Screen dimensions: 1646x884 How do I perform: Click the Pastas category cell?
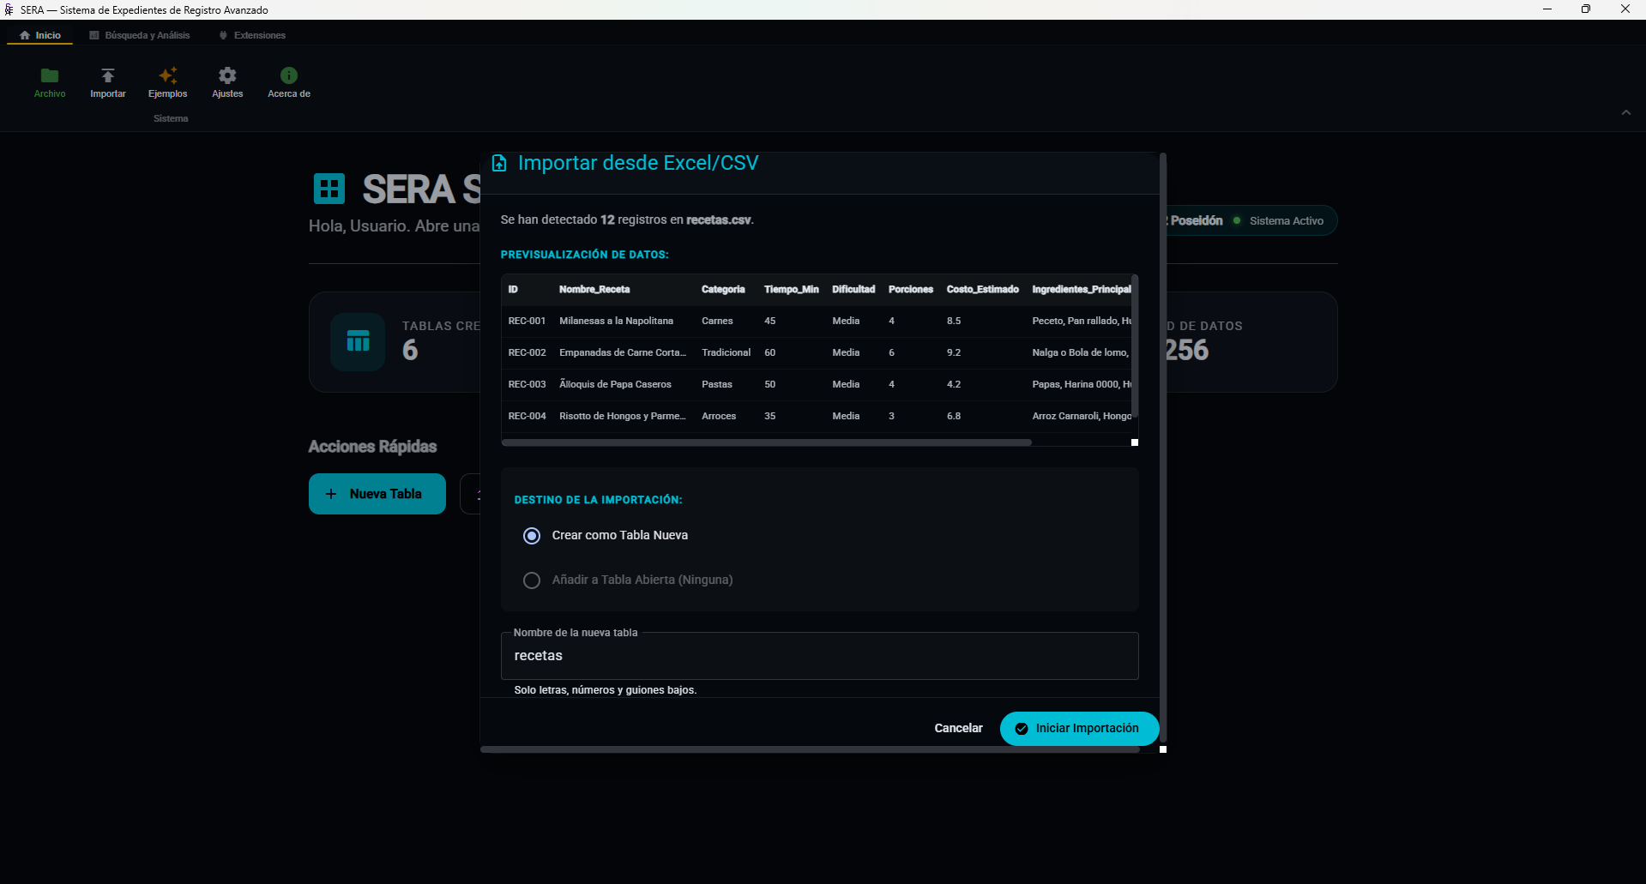pyautogui.click(x=717, y=385)
